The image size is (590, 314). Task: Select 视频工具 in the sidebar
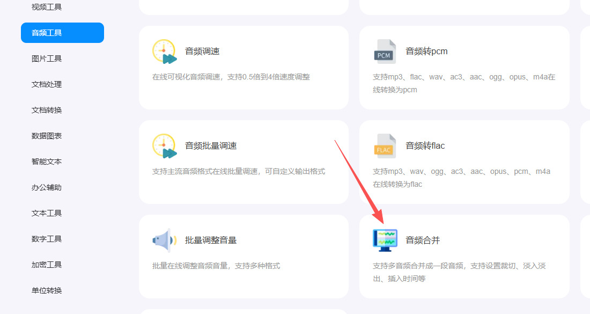[47, 7]
